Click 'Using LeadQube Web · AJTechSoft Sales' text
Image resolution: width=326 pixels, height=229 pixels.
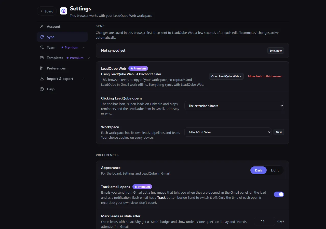pyautogui.click(x=131, y=74)
